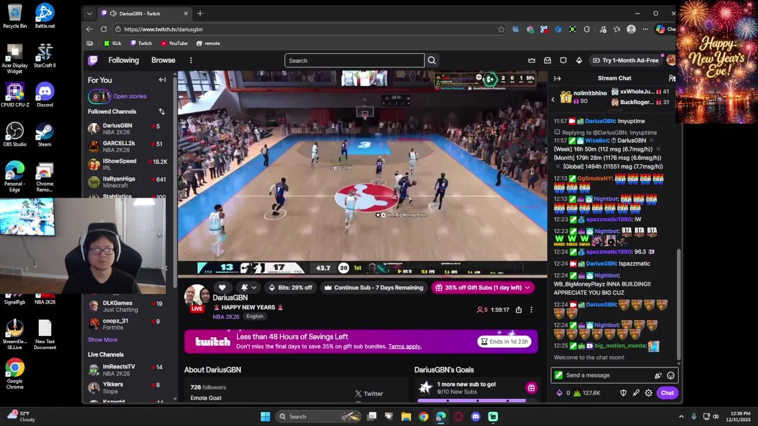Open the Browse tab

tap(163, 60)
